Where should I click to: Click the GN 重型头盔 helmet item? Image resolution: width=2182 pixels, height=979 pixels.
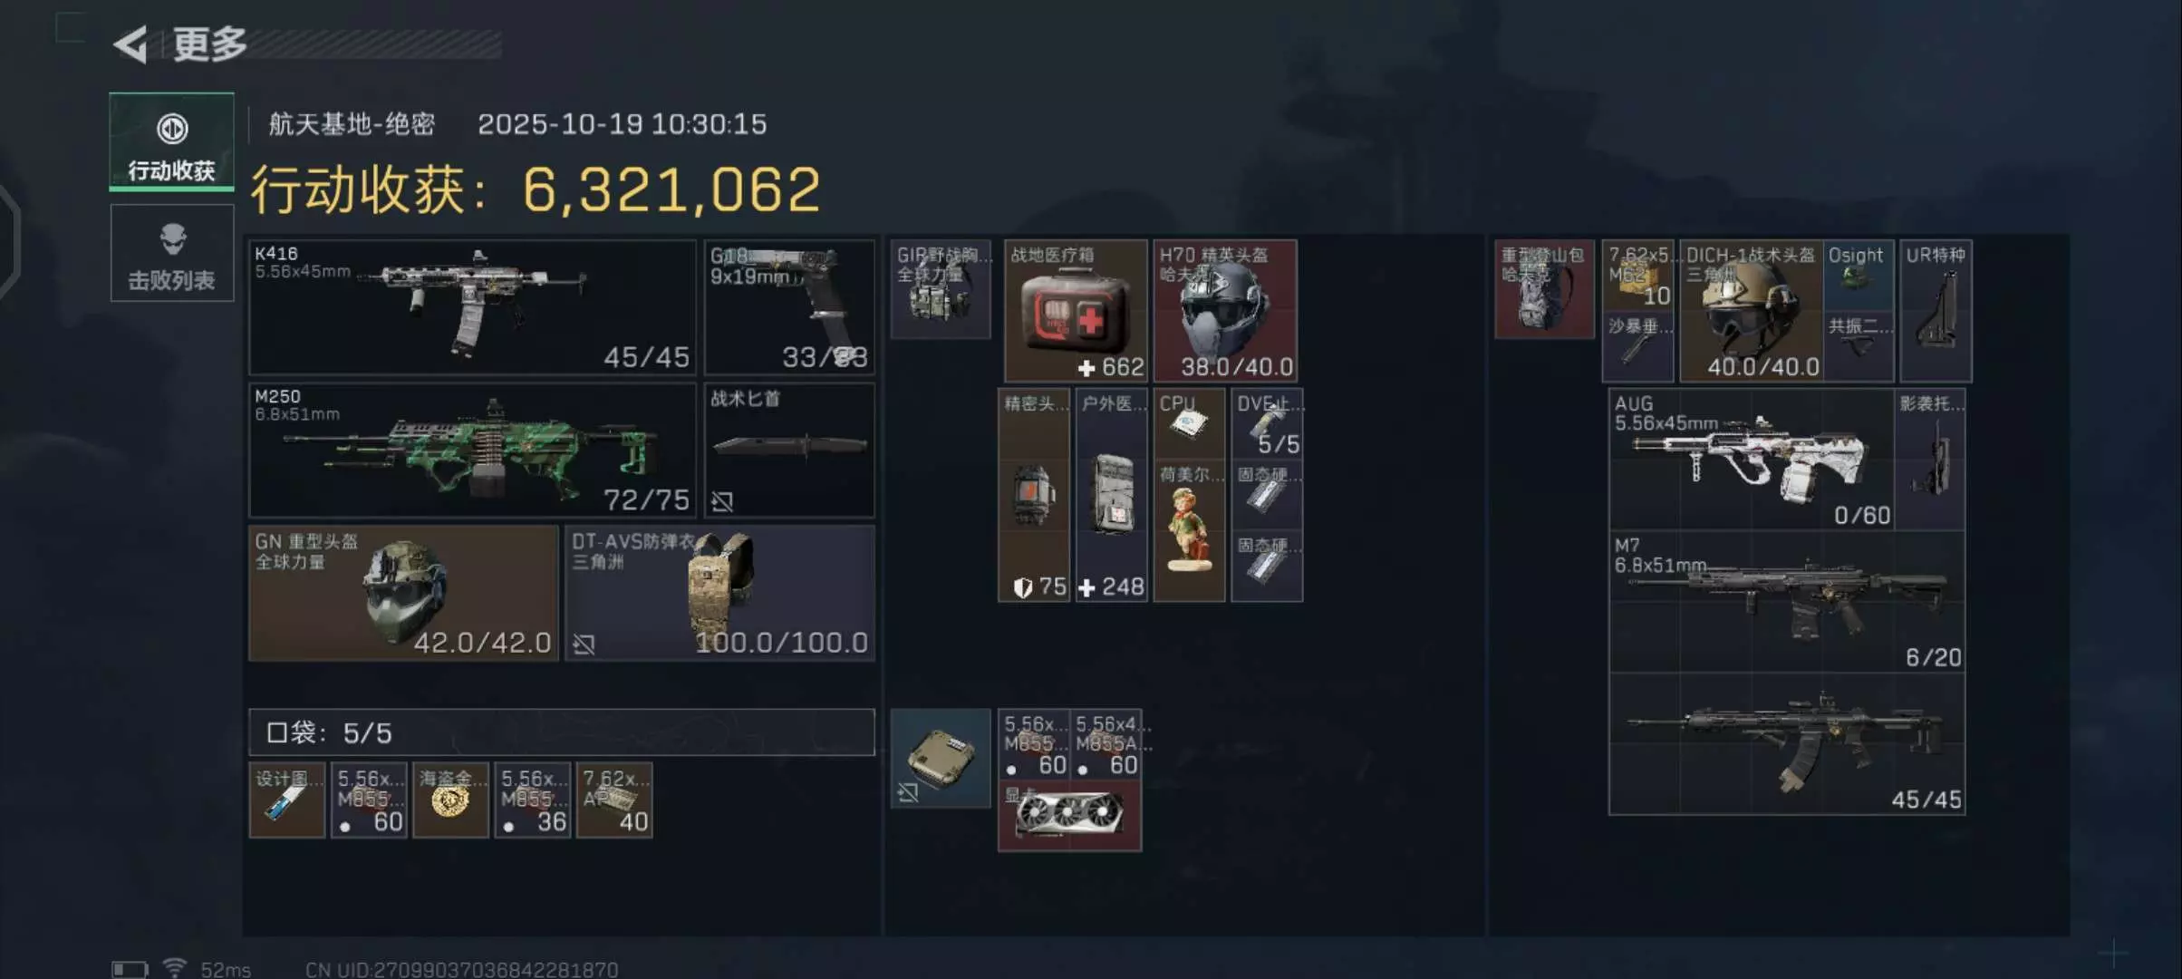click(403, 594)
